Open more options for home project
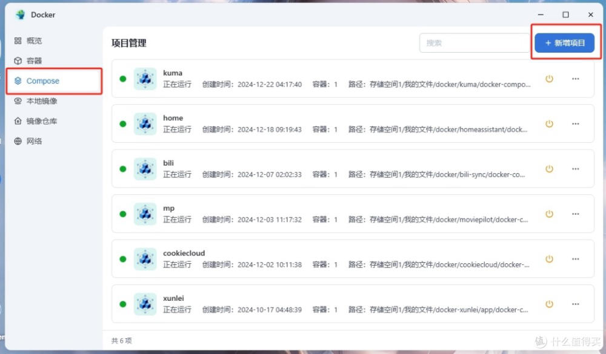 576,124
